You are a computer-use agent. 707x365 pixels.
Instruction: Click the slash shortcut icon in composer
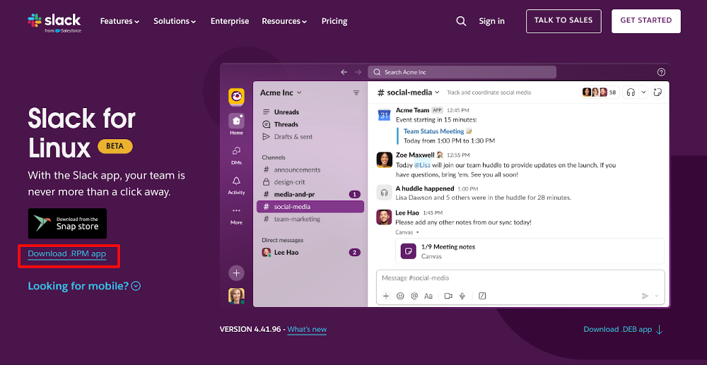pyautogui.click(x=482, y=296)
